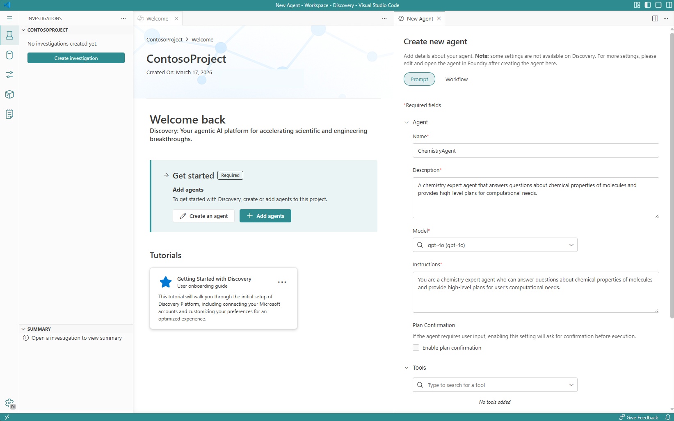Viewport: 674px width, 421px height.
Task: Open the hamburger application menu
Action: 9,18
